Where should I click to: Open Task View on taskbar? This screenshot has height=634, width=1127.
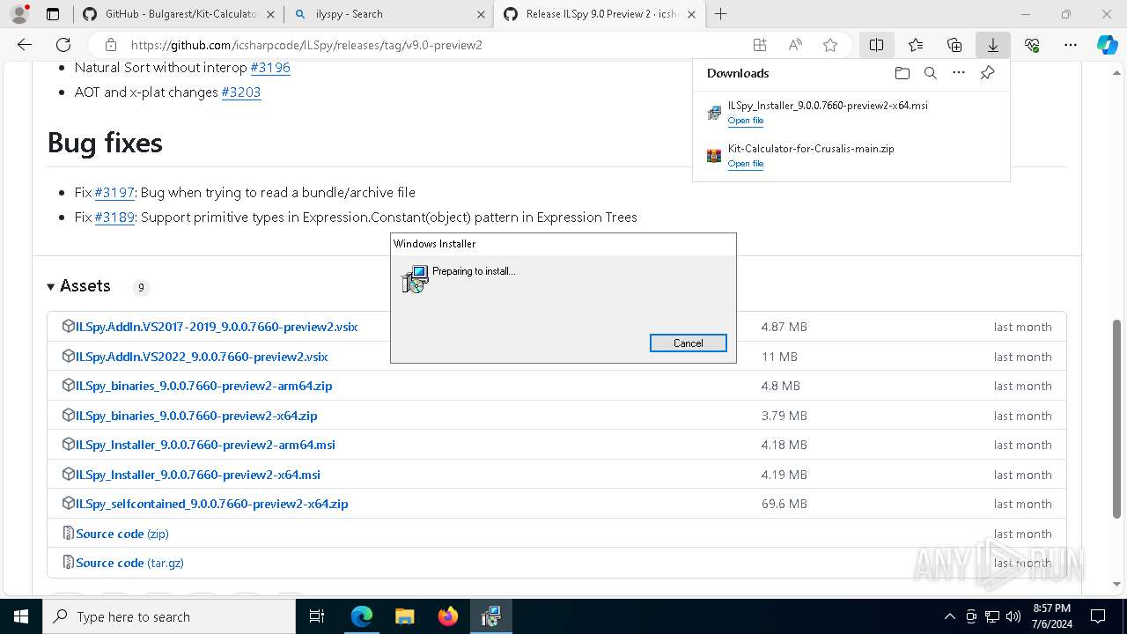click(318, 616)
